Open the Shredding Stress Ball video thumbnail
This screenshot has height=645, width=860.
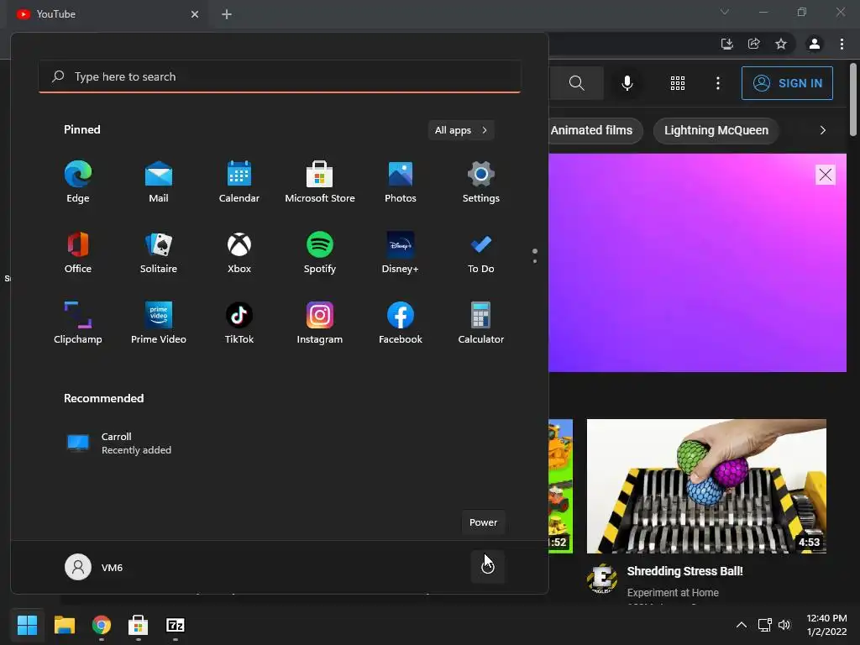(706, 486)
